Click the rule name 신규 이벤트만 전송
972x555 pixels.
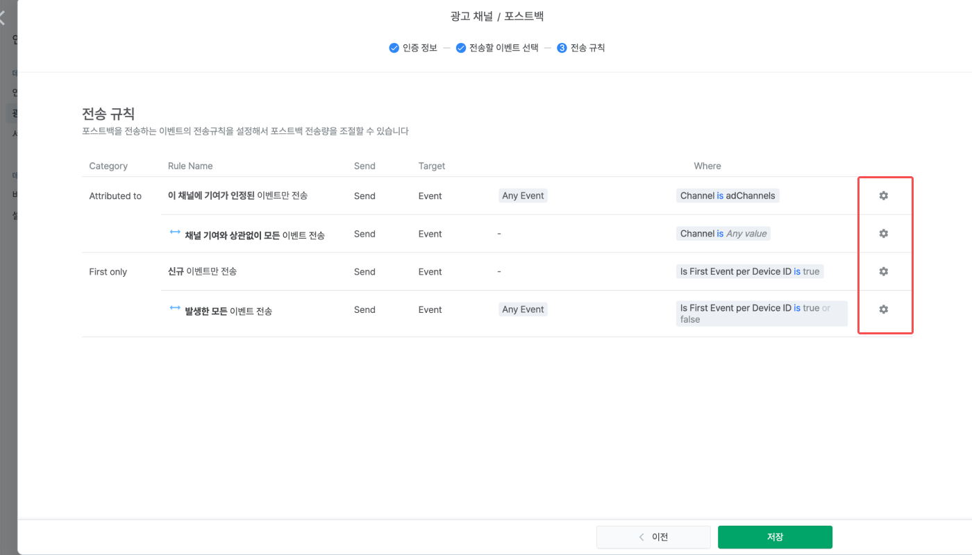tap(202, 271)
